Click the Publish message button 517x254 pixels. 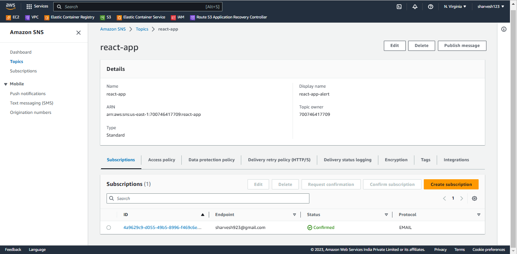coord(462,45)
